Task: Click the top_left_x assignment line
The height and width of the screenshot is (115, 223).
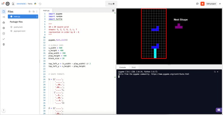Action: 69,64
